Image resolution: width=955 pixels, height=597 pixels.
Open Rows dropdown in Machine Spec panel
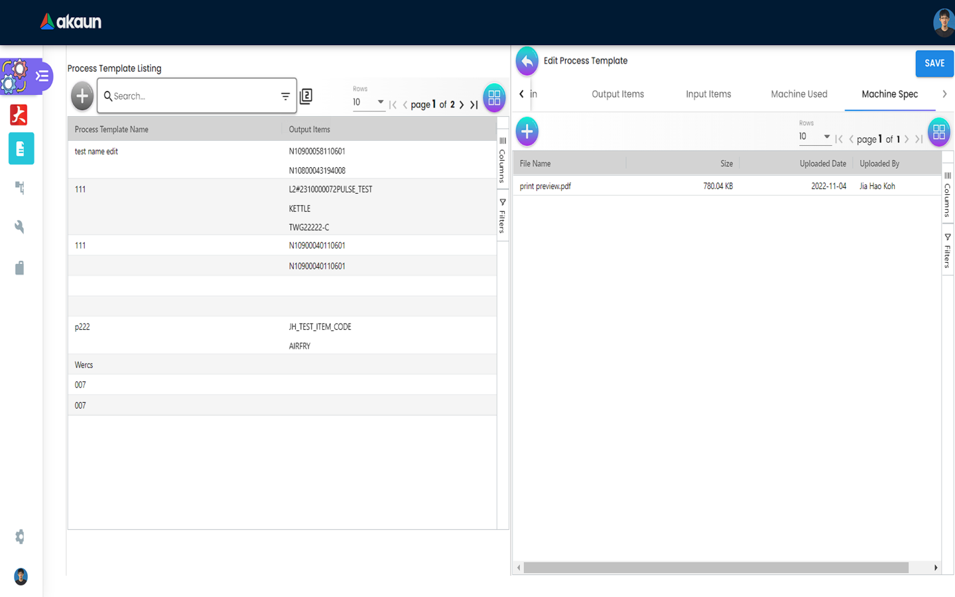[814, 137]
